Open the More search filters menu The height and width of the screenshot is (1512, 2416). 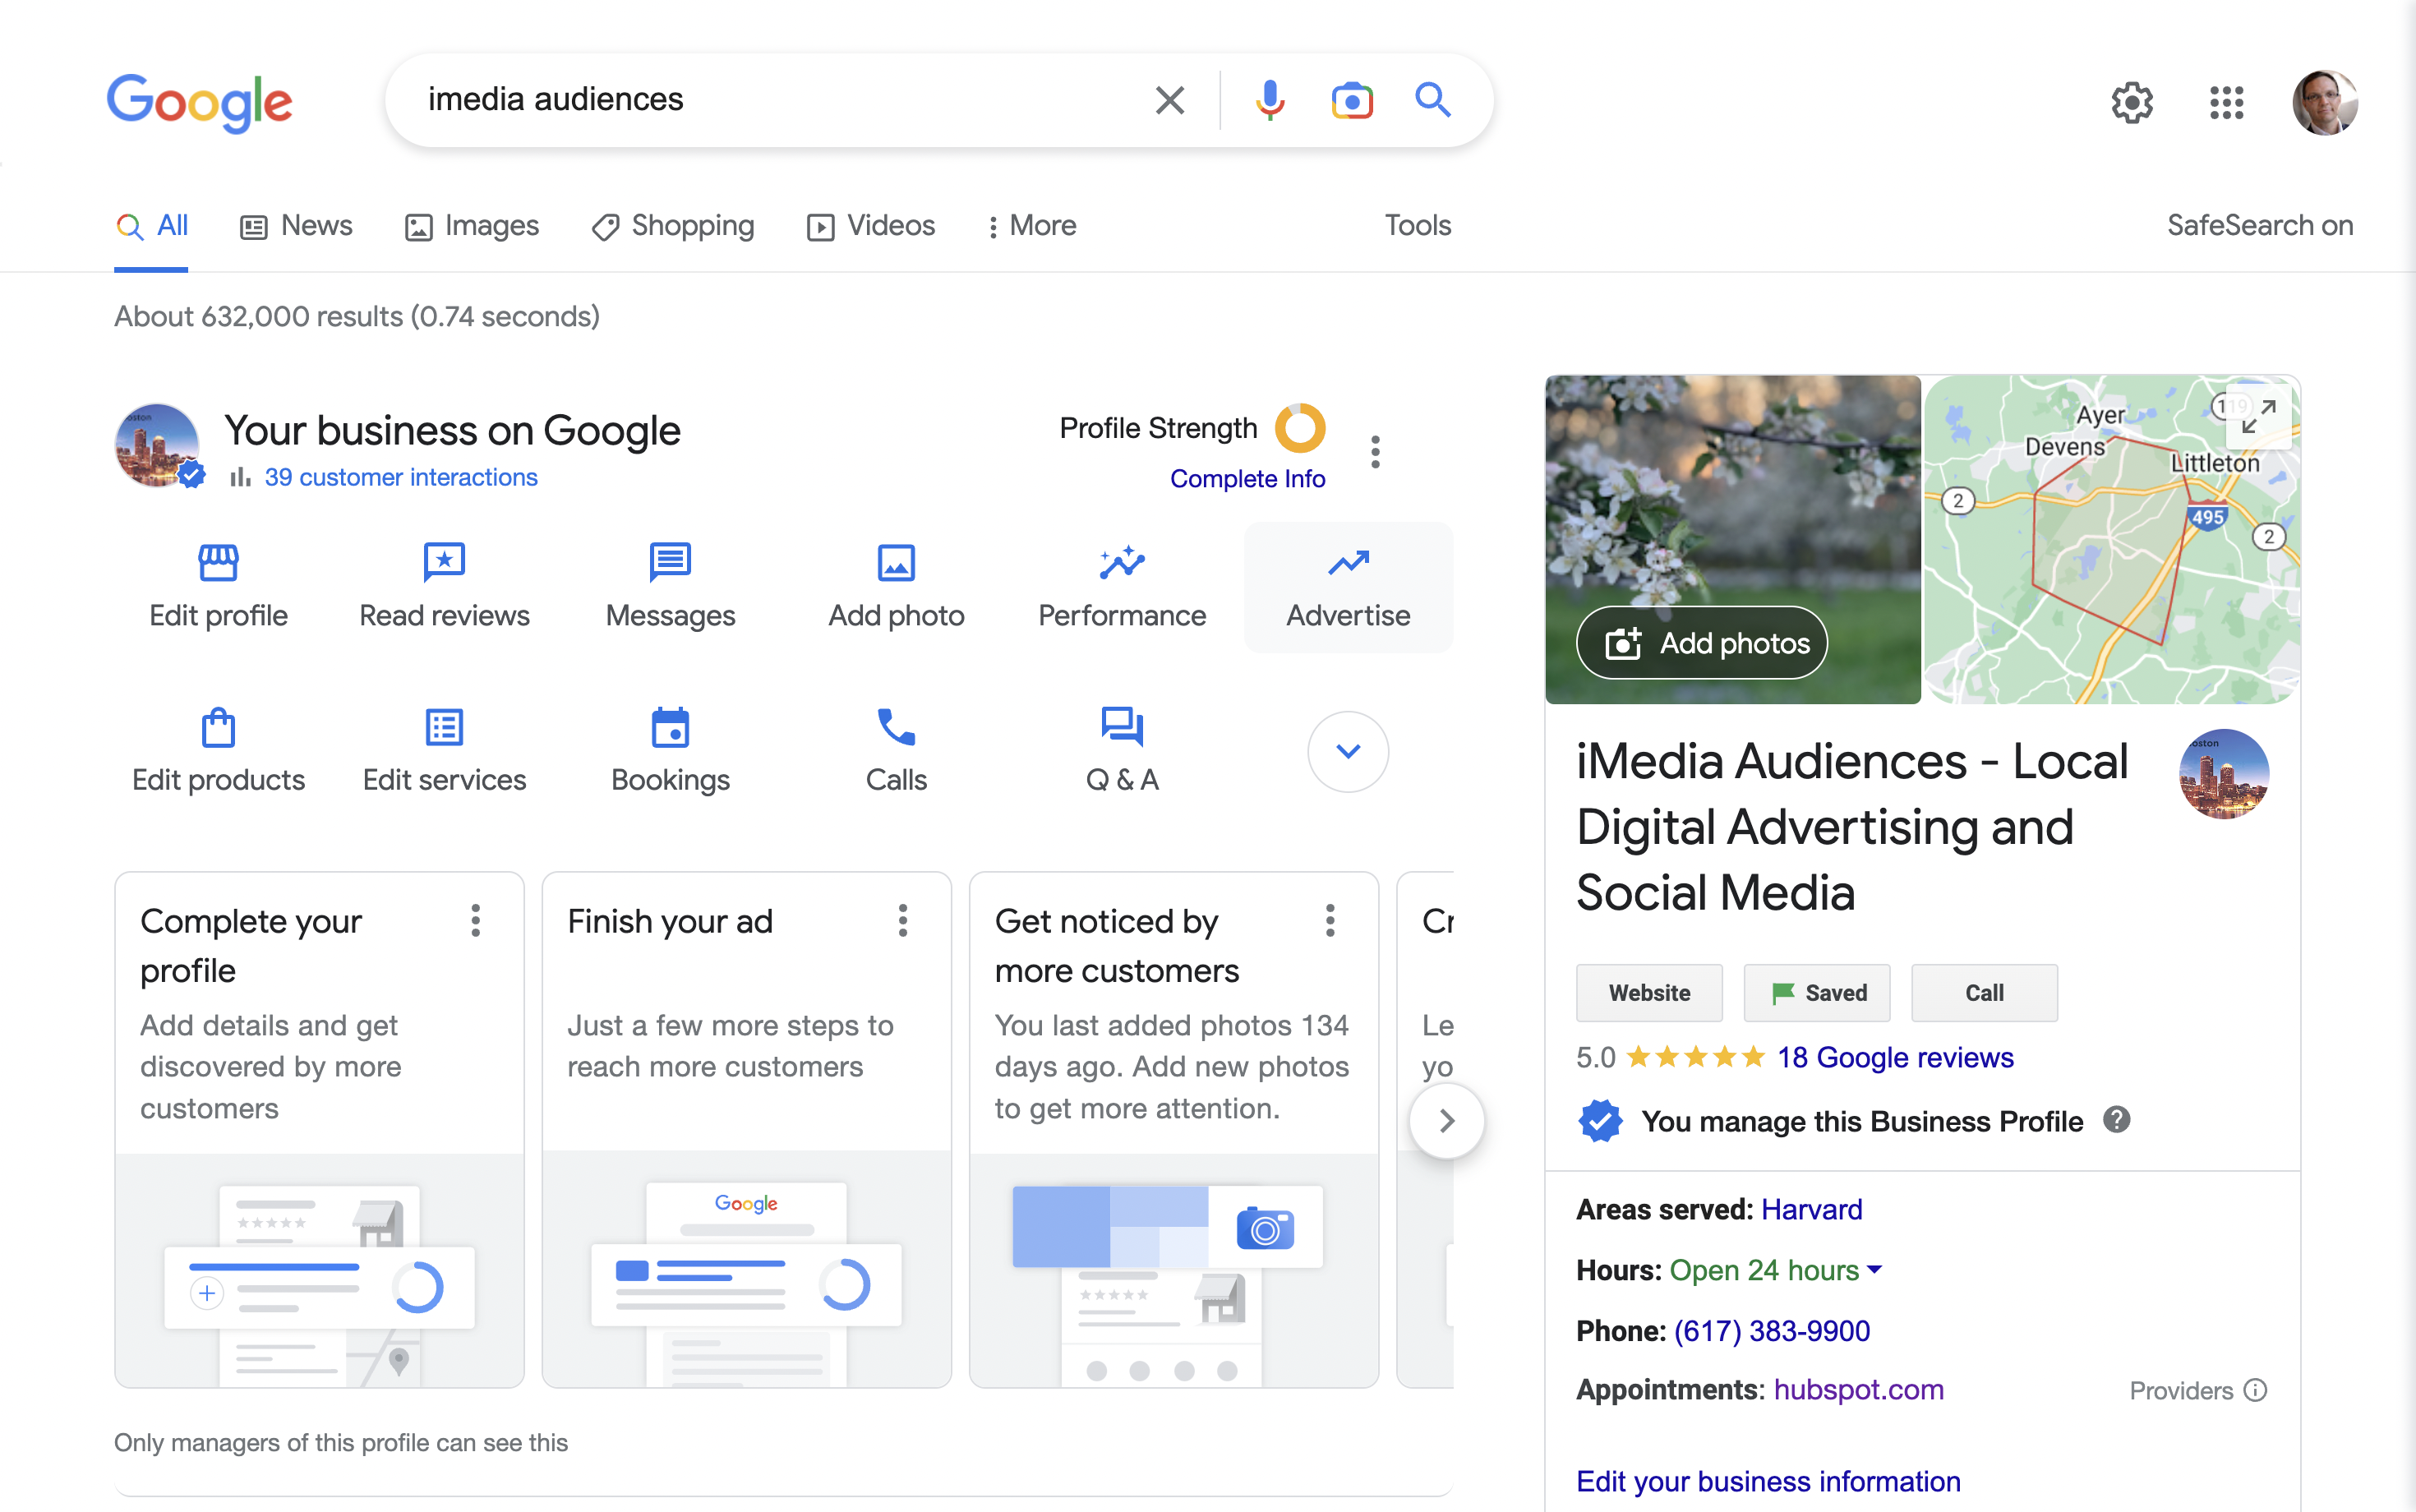click(1031, 226)
